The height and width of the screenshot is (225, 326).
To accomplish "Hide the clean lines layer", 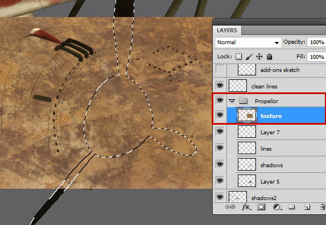I will 220,85.
